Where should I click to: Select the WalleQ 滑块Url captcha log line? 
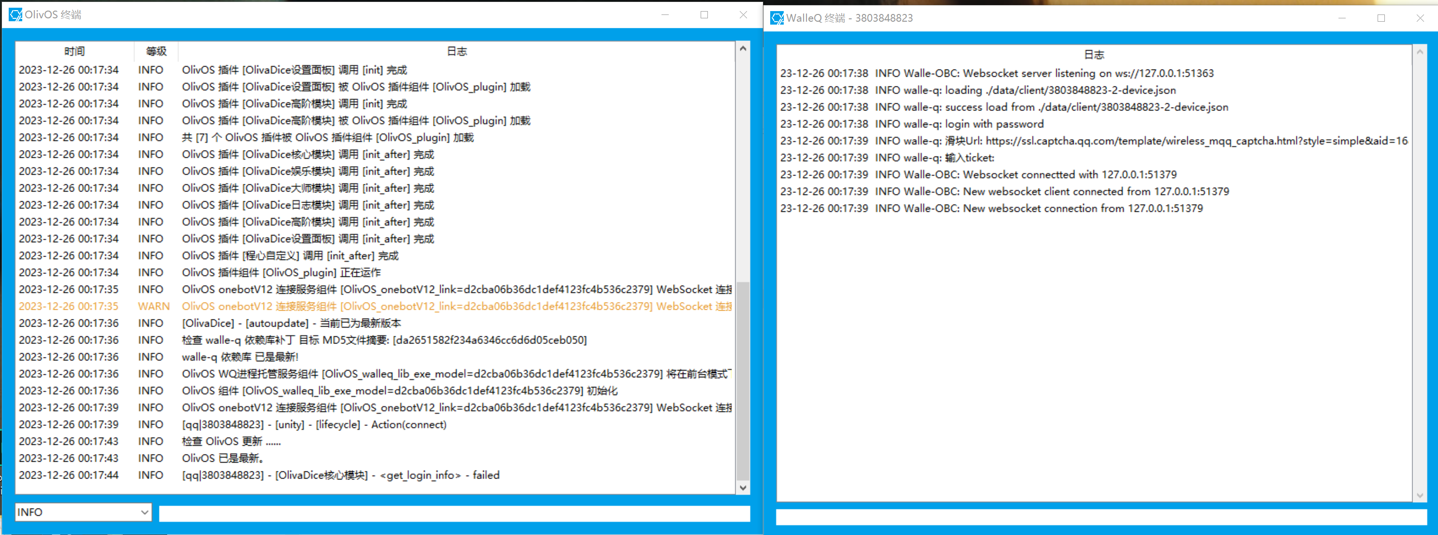pyautogui.click(x=1093, y=141)
